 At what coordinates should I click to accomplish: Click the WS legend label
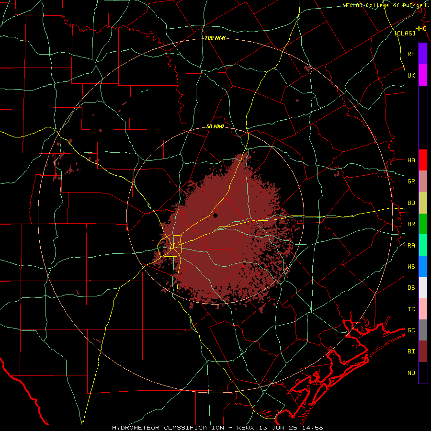(411, 266)
